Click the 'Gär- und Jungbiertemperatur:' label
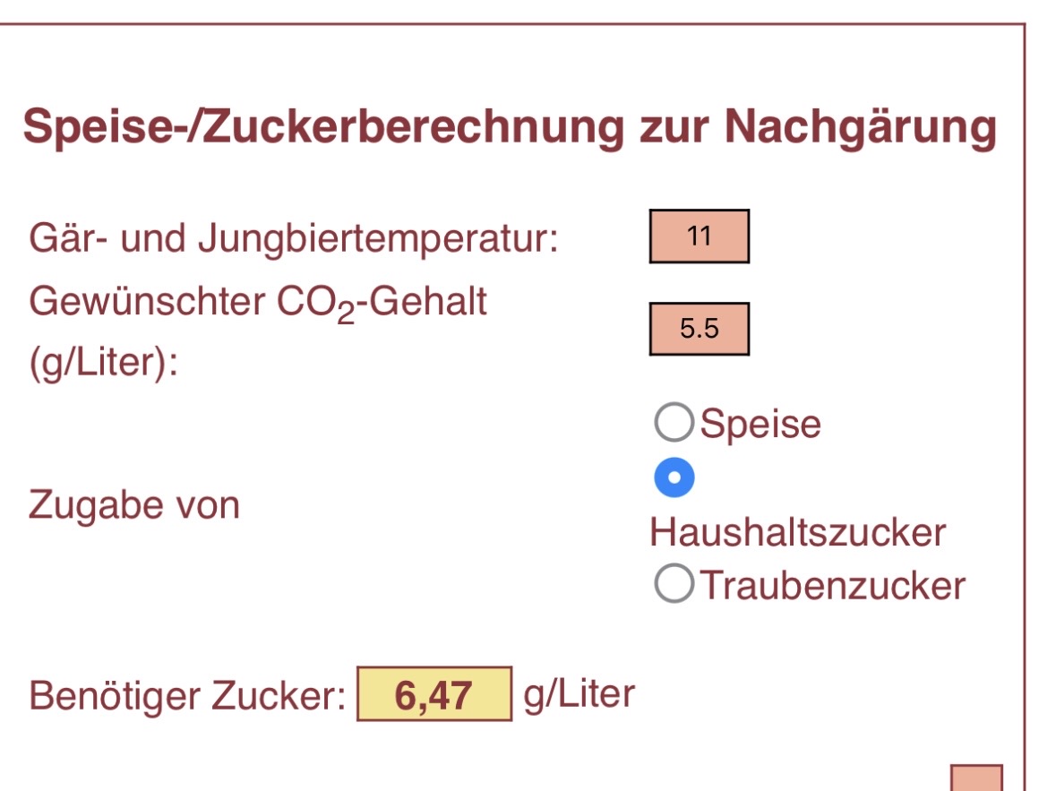 tap(294, 239)
